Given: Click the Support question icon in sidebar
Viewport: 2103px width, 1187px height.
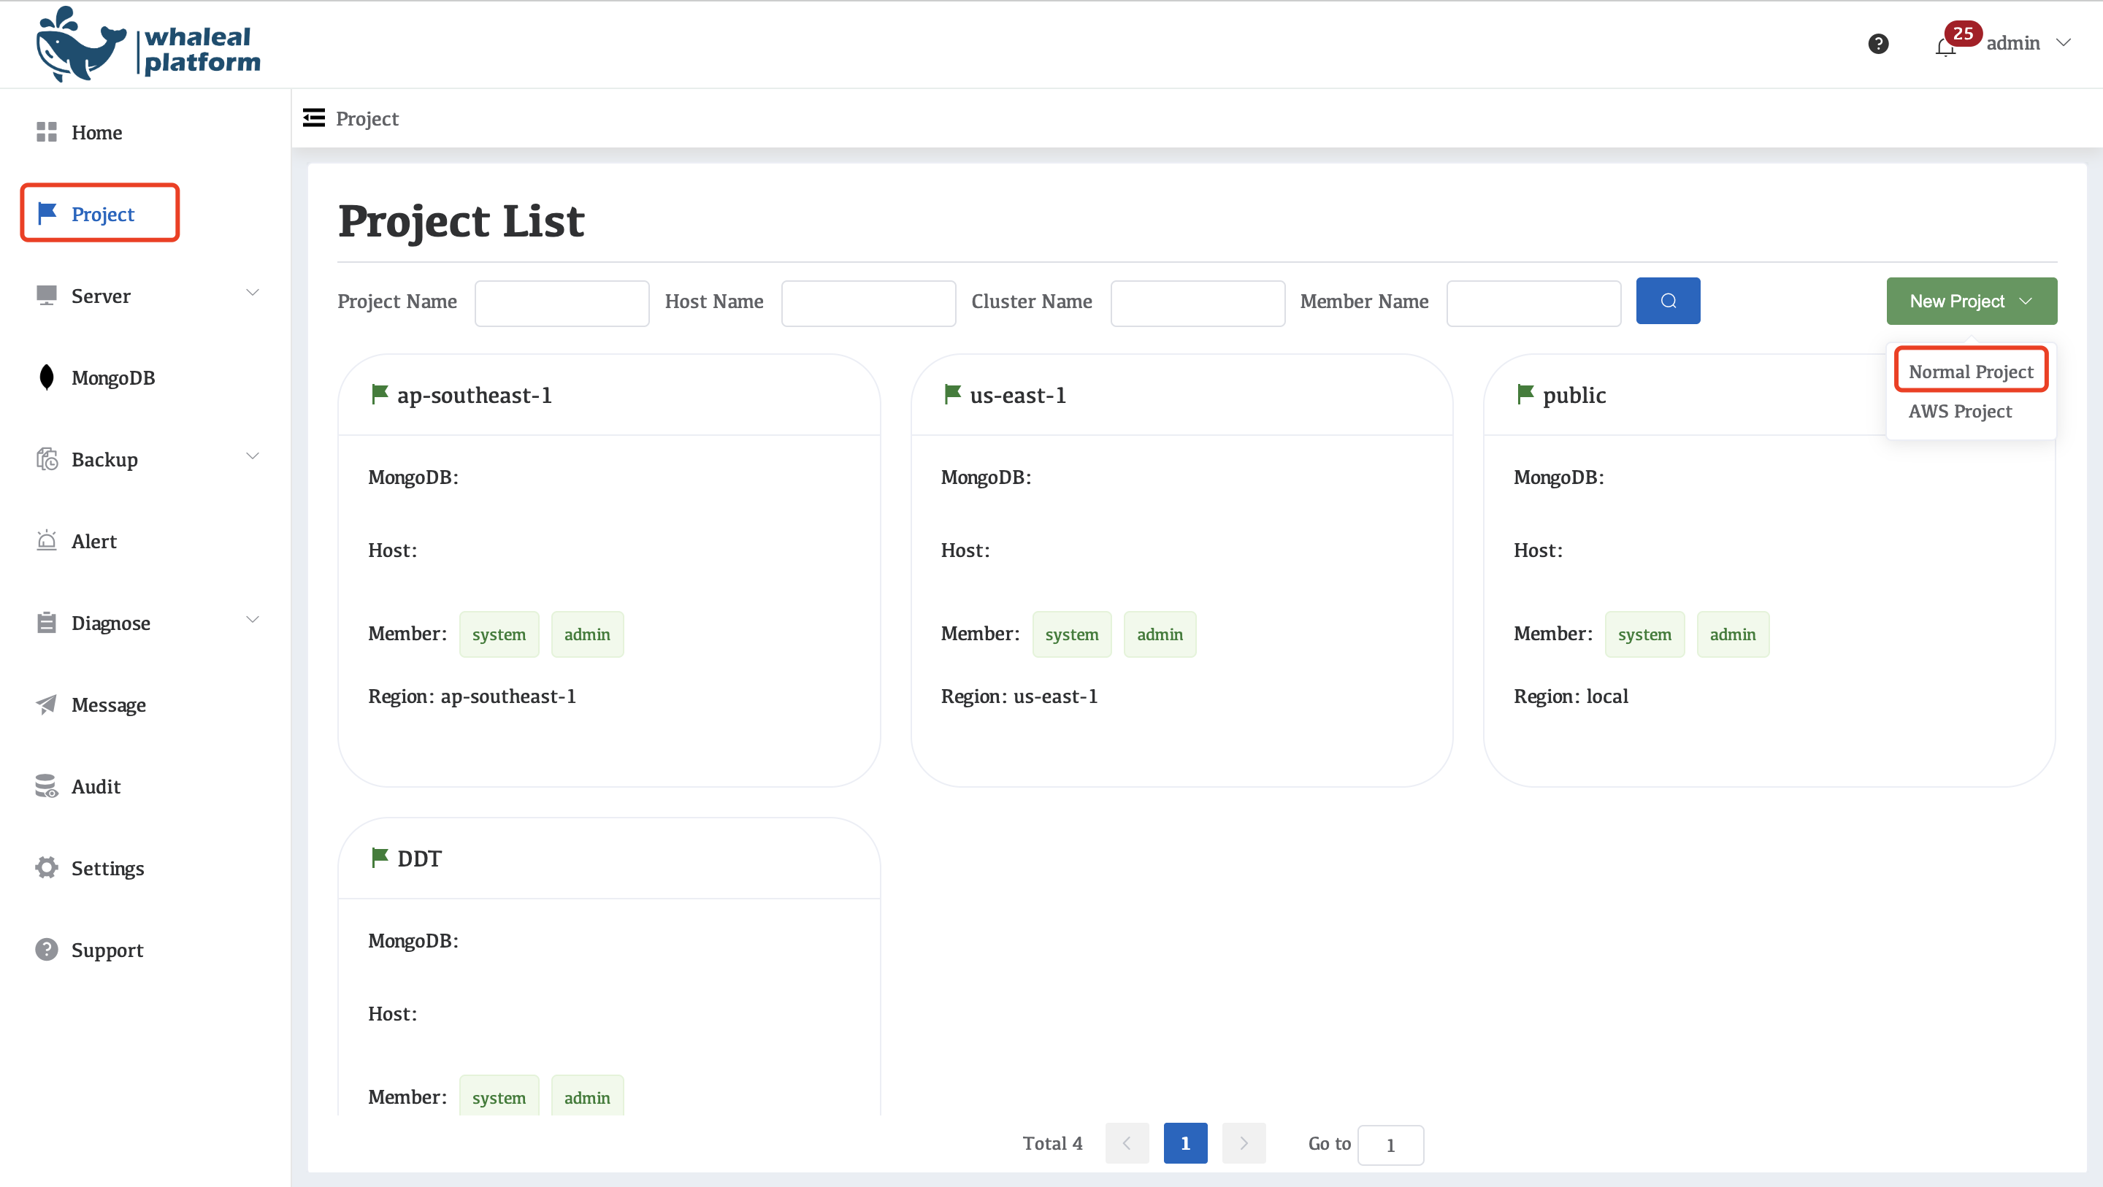Looking at the screenshot, I should pyautogui.click(x=47, y=948).
